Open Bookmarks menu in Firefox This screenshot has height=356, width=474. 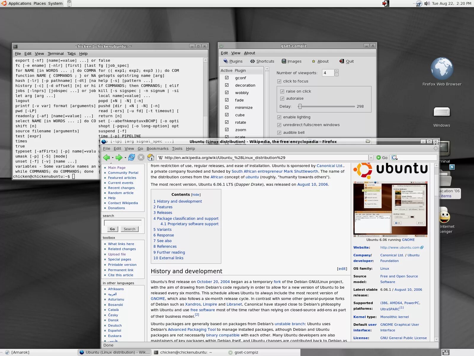pyautogui.click(x=157, y=149)
